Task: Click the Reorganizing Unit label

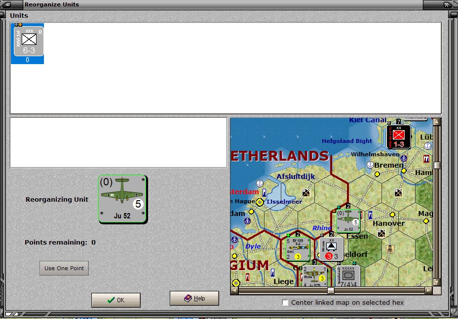Action: [x=57, y=199]
